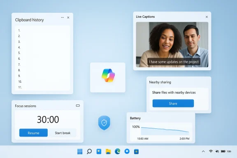
Task: Click the 100% label on Battery chart
Action: 136,127
